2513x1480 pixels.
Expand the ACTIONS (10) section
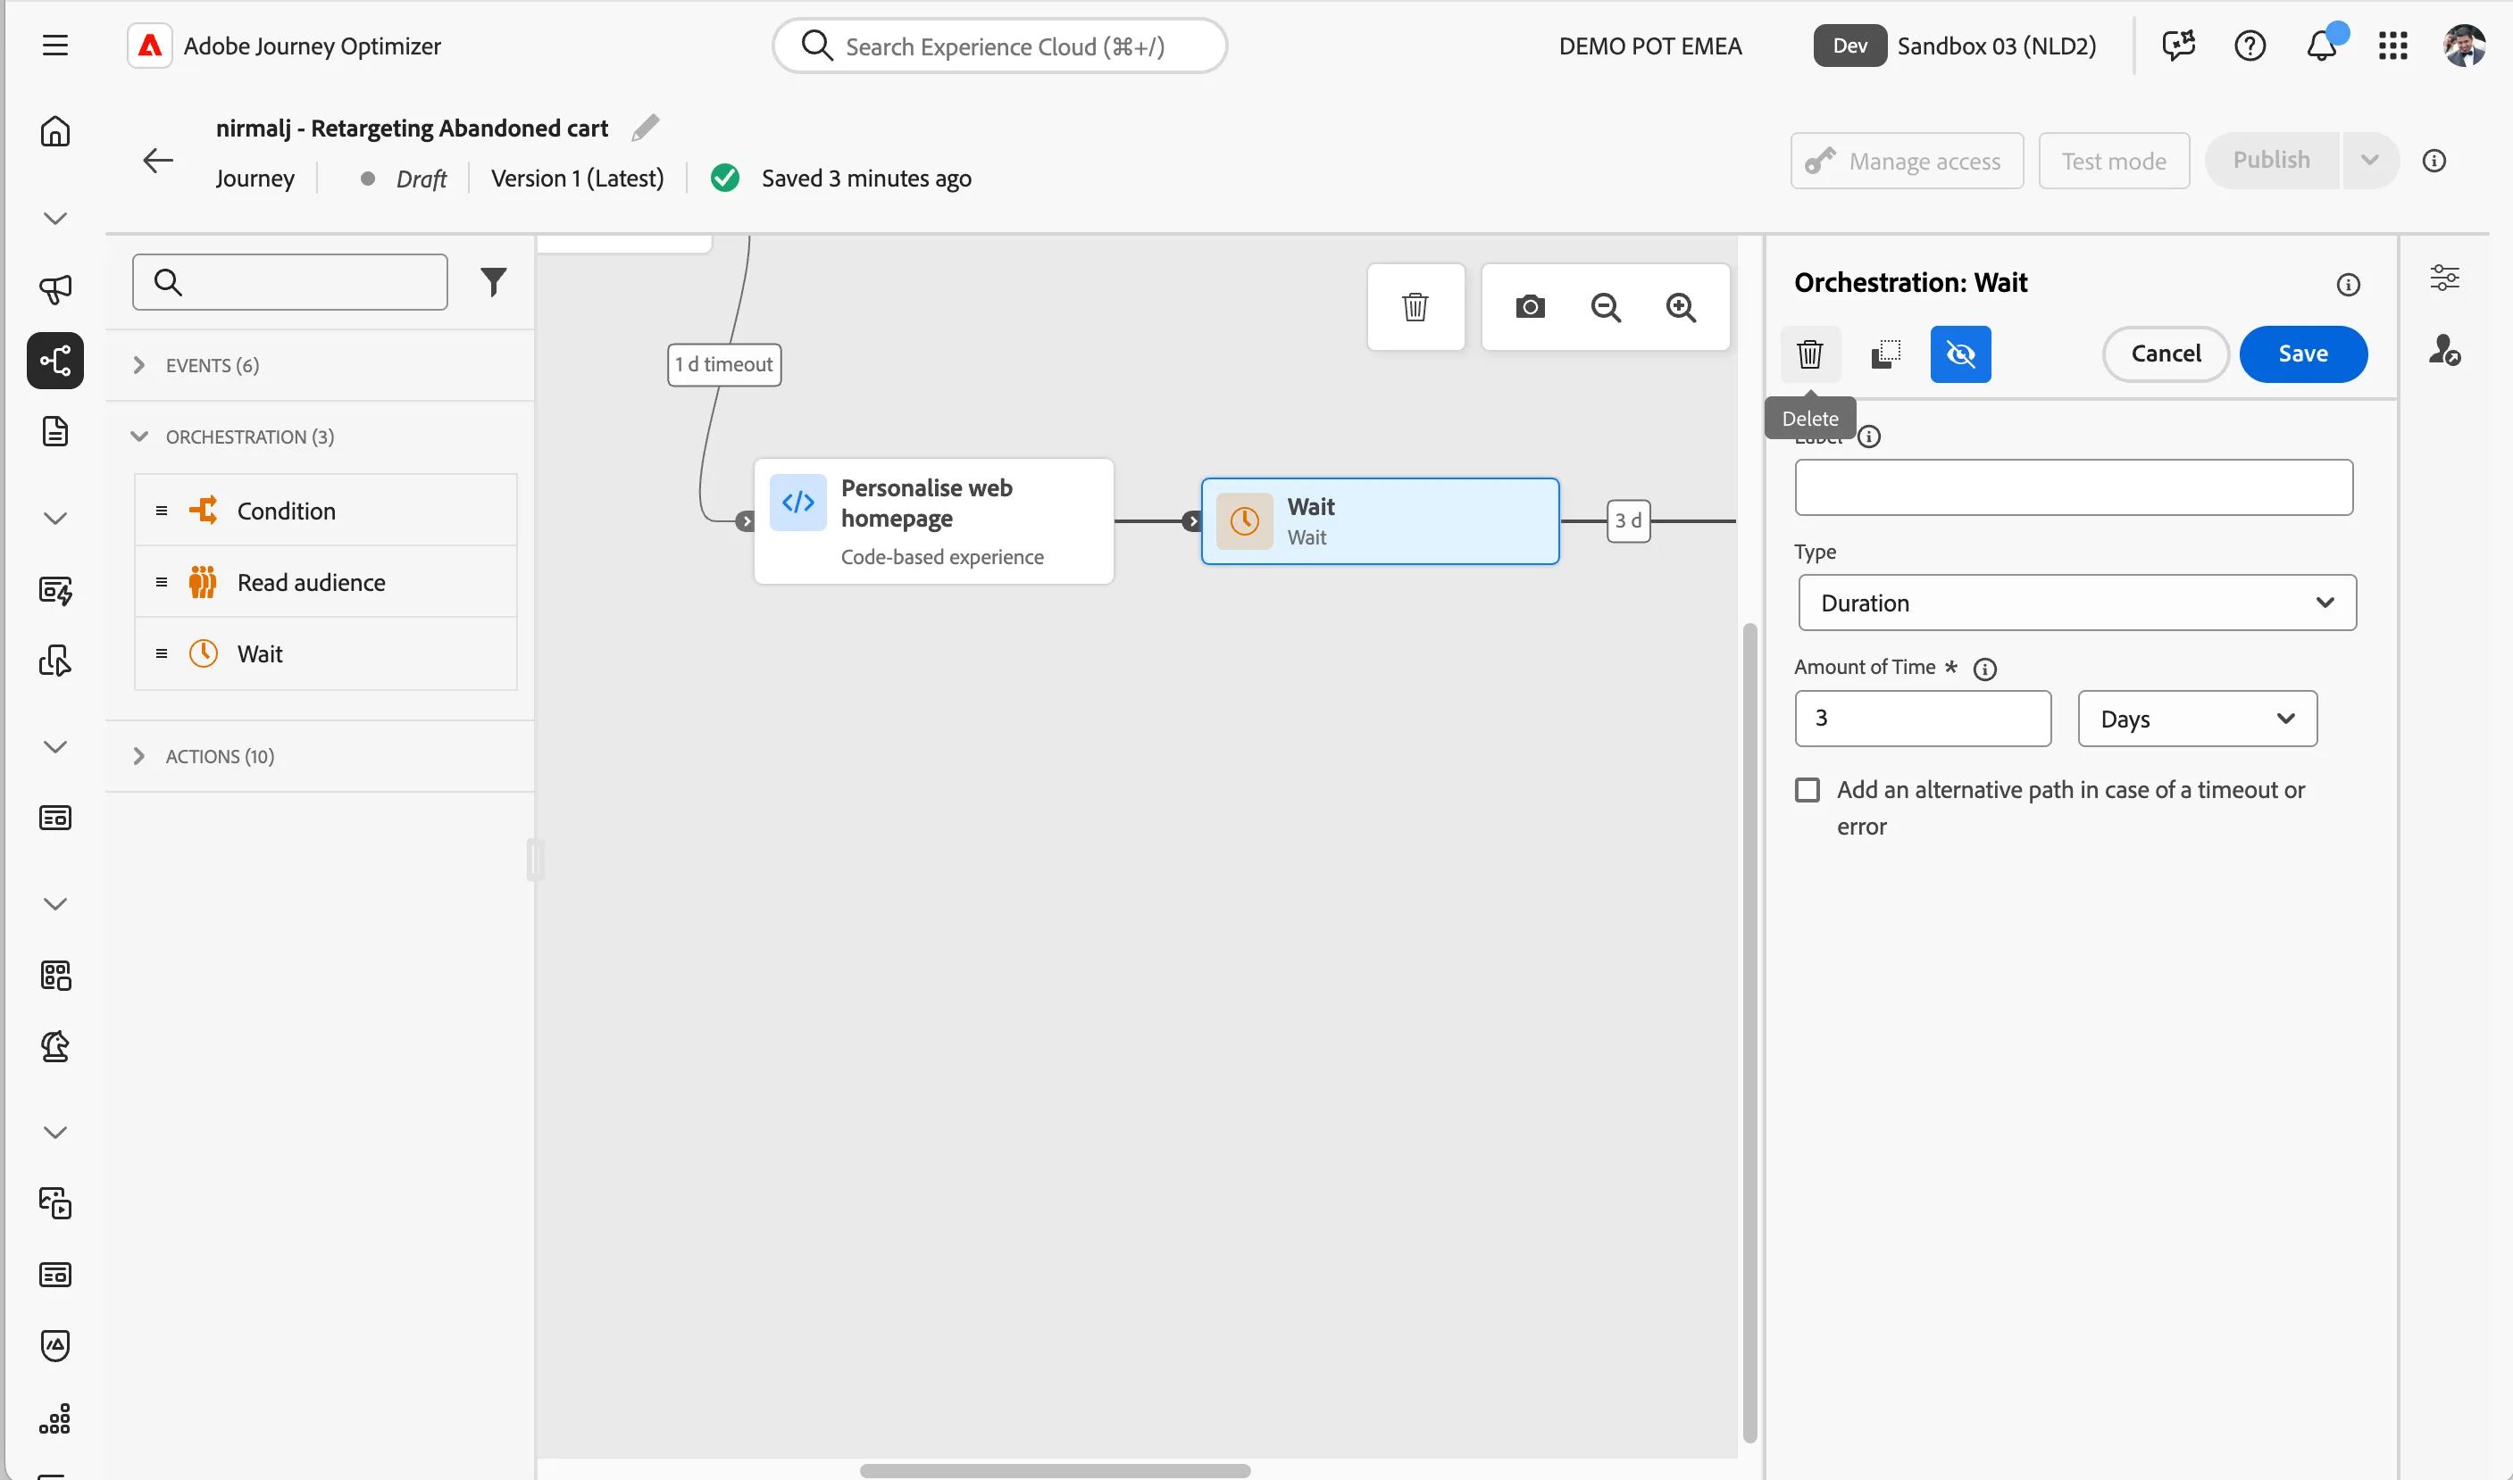pyautogui.click(x=319, y=756)
